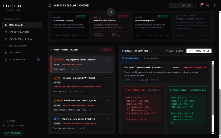The width and height of the screenshot is (221, 138).
Task: Select Insecure Hardcoded JWT Secret threat
Action: [82, 85]
